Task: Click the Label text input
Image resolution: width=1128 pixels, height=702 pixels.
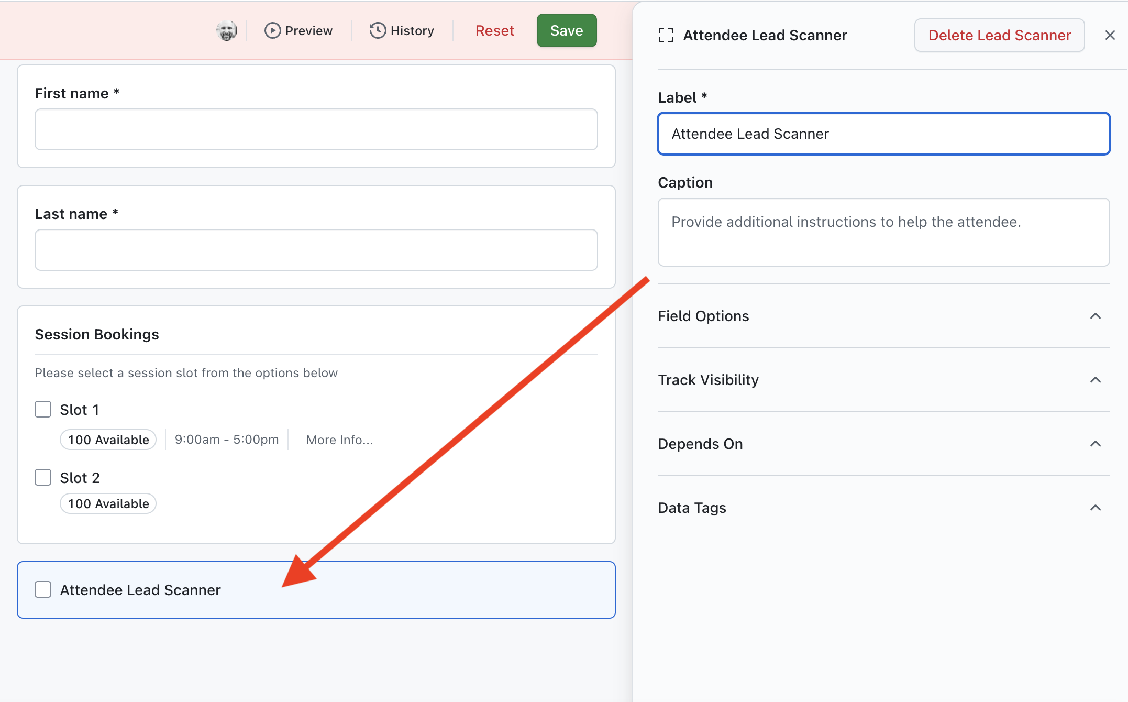Action: (883, 134)
